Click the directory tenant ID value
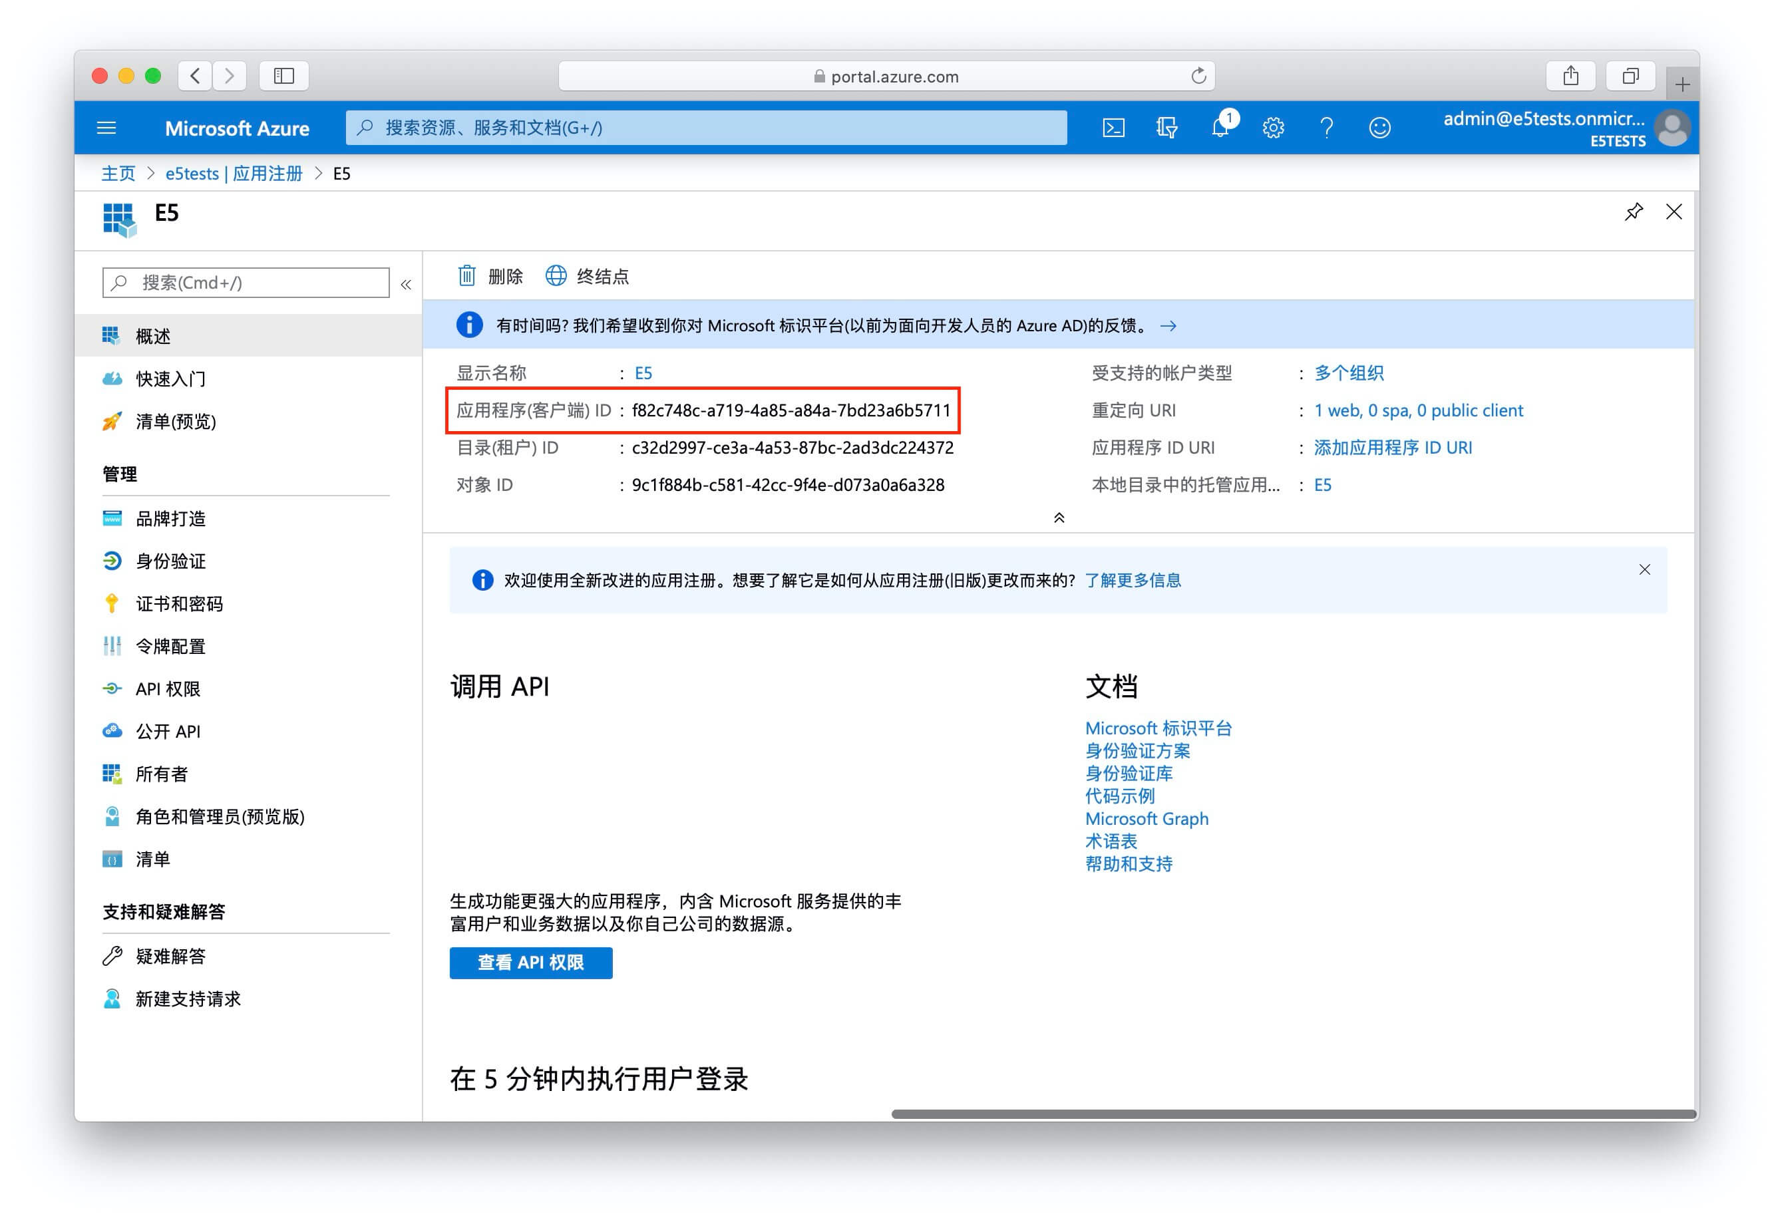 pyautogui.click(x=793, y=448)
